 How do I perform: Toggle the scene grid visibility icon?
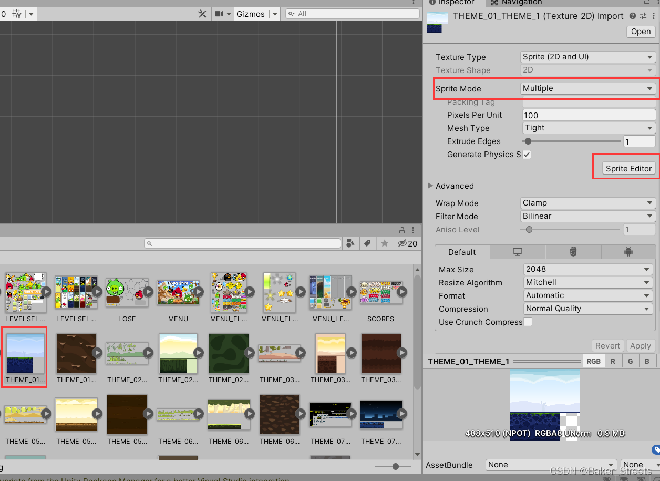(17, 14)
